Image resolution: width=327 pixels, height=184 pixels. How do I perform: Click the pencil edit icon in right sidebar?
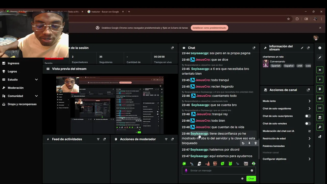click(x=320, y=57)
